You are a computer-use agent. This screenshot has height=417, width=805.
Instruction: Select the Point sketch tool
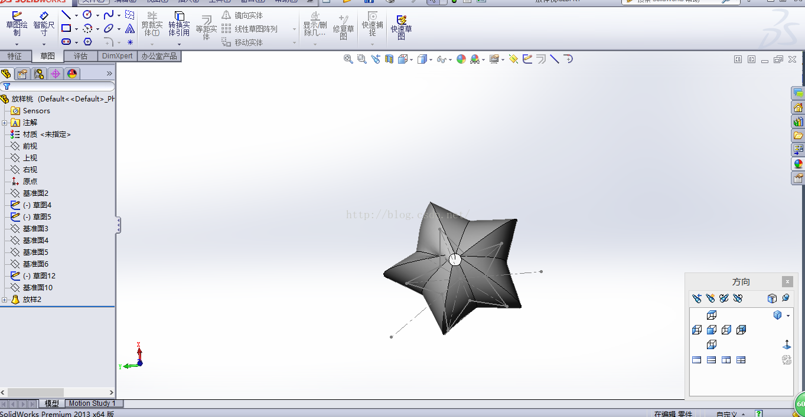tap(130, 42)
